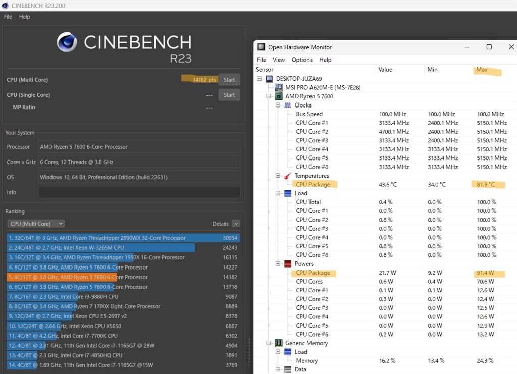Viewport: 517px width, 374px height.
Task: Select the DESKTOP-JUZA69 computer icon
Action: coord(270,79)
